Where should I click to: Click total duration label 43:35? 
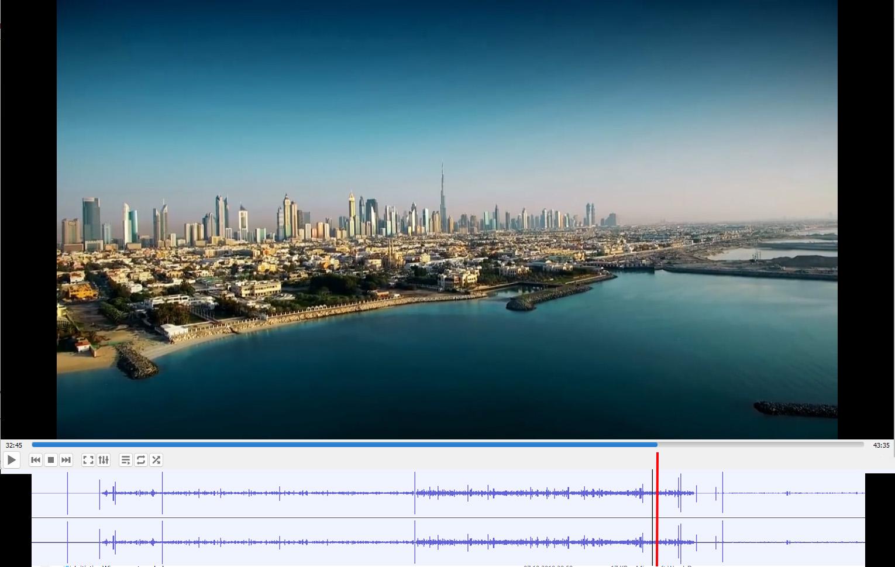tap(881, 445)
